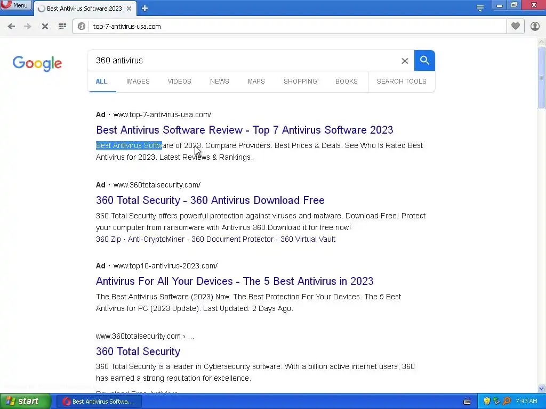Viewport: 546px width, 409px height.
Task: Open the Speed Dial grid icon
Action: pos(62,27)
